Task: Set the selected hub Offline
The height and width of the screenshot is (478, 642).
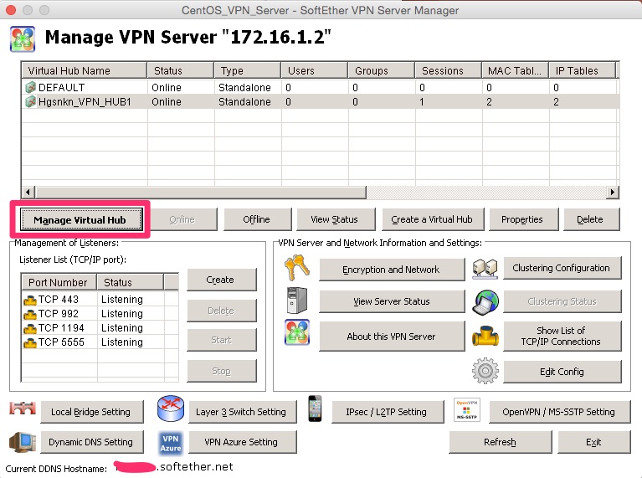Action: click(258, 219)
